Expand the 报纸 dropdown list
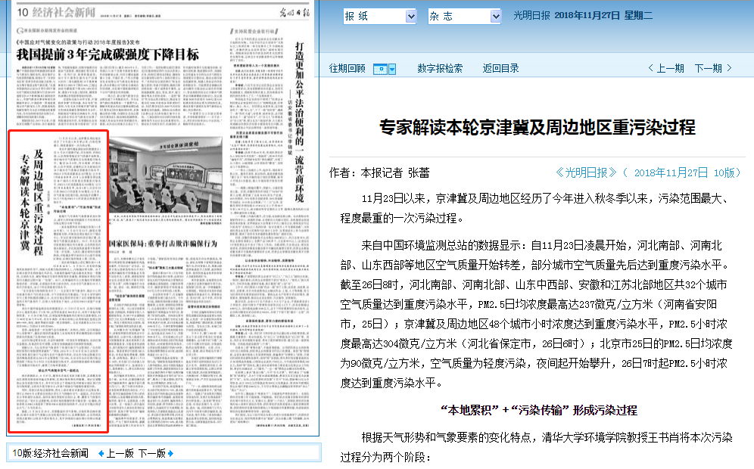 (411, 16)
